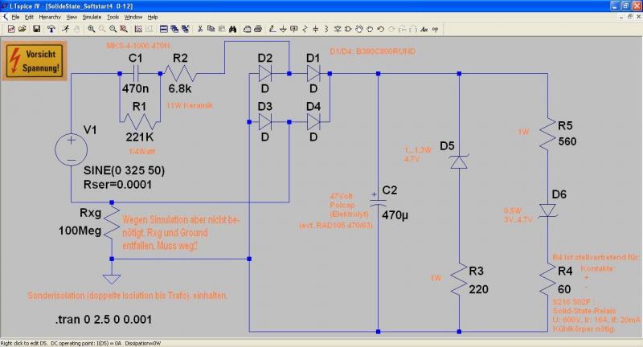Cut selection with the scissors icon
The height and width of the screenshot is (347, 643).
200,29
